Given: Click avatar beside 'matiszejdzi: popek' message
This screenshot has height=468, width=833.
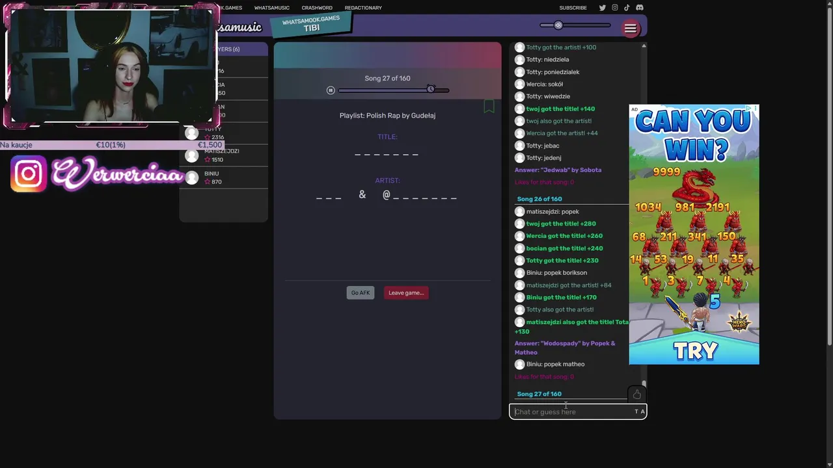Looking at the screenshot, I should pyautogui.click(x=519, y=211).
